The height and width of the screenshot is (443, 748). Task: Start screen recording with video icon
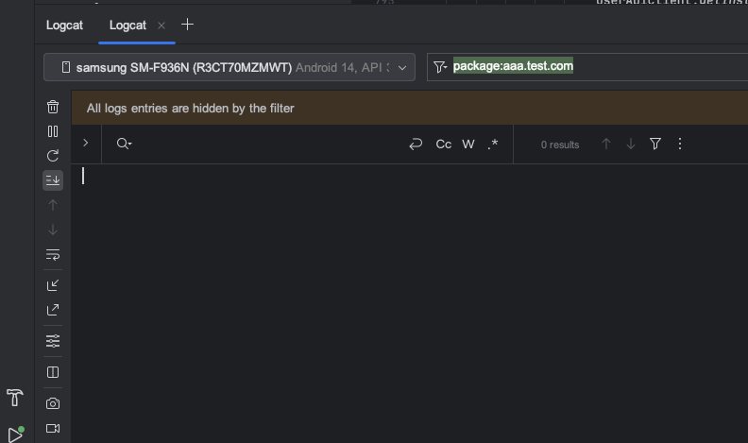53,428
